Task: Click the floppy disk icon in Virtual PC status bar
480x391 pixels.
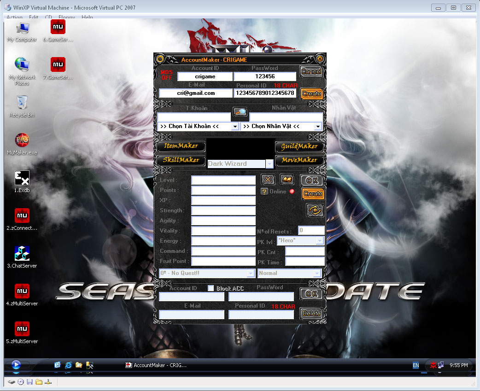Action: click(29, 382)
